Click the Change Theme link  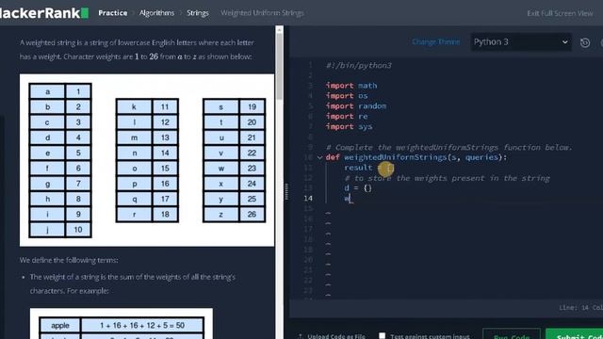pyautogui.click(x=435, y=41)
